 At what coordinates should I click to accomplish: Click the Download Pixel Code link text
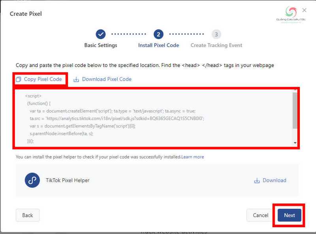click(107, 79)
